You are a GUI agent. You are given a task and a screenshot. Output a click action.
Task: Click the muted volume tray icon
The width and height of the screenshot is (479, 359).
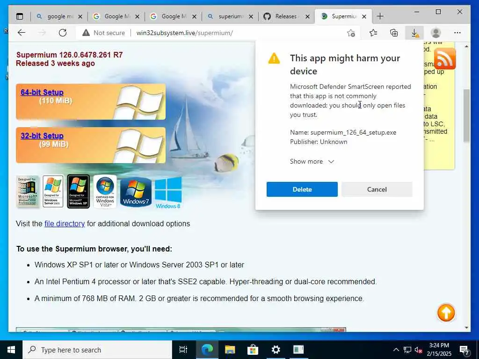coord(418,350)
